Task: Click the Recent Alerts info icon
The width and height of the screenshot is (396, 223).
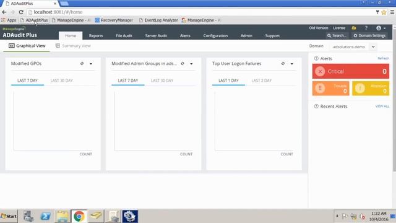Action: point(316,106)
